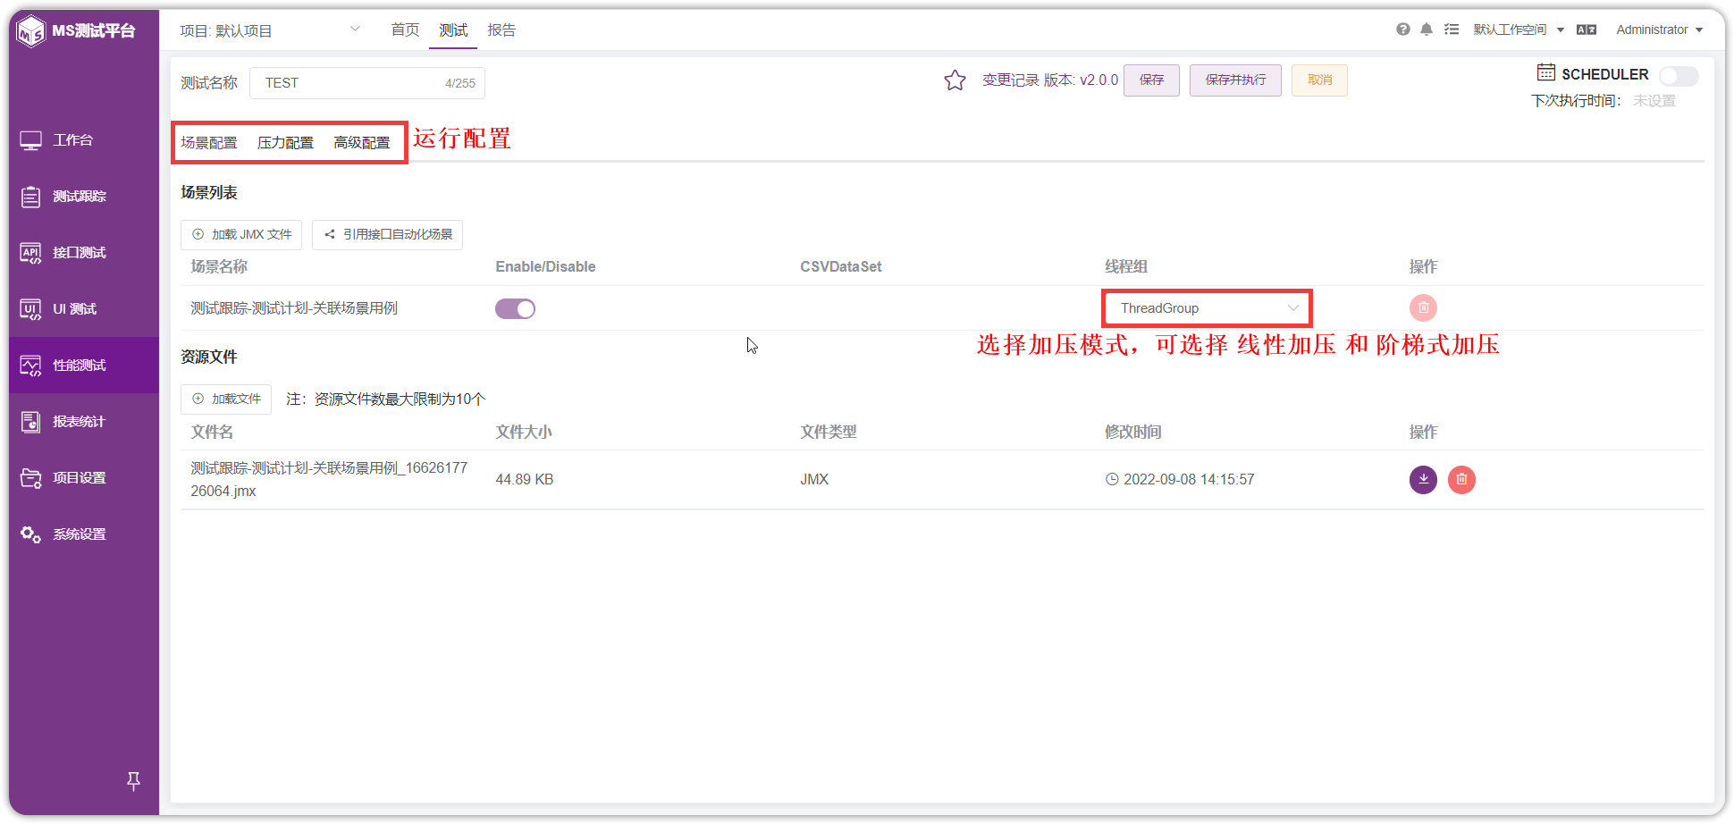Open the 默认工作空间 dropdown

tap(1519, 29)
